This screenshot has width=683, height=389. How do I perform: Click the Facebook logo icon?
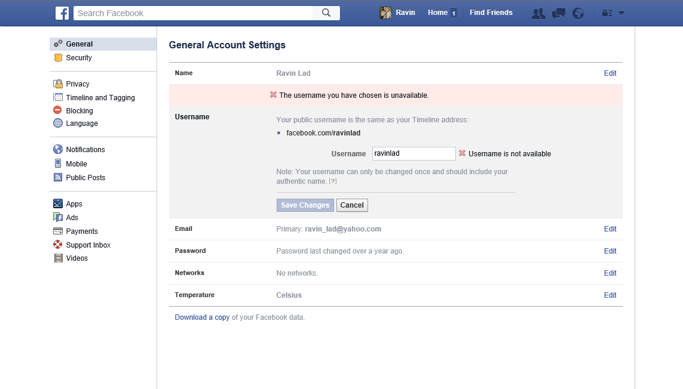(x=62, y=13)
